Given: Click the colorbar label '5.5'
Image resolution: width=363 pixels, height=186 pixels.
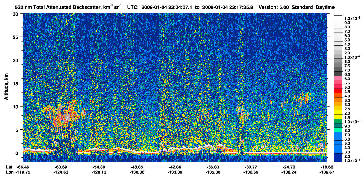Looking at the screenshot, I should click(x=347, y=83).
